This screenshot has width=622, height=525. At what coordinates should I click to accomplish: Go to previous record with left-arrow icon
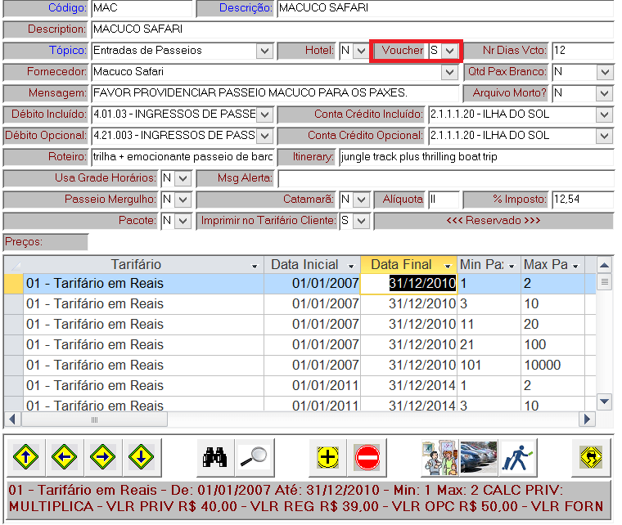(x=65, y=457)
